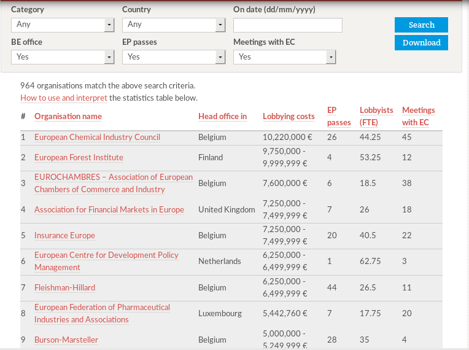
Task: Sort by Meetings with EC column header
Action: pos(419,117)
